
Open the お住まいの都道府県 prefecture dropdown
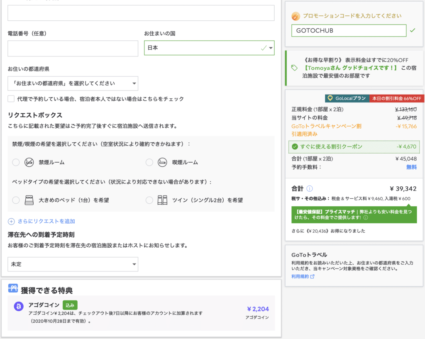pyautogui.click(x=73, y=83)
